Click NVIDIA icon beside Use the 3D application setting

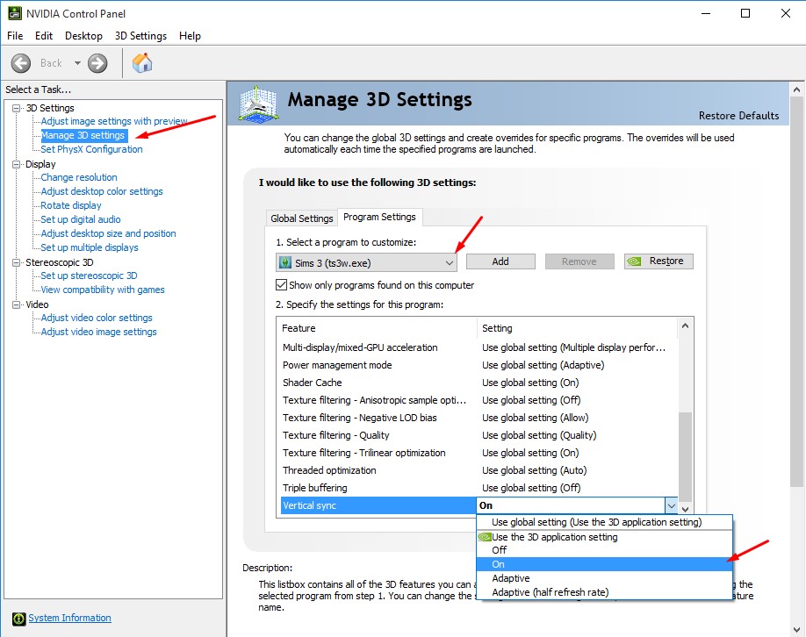(x=485, y=537)
